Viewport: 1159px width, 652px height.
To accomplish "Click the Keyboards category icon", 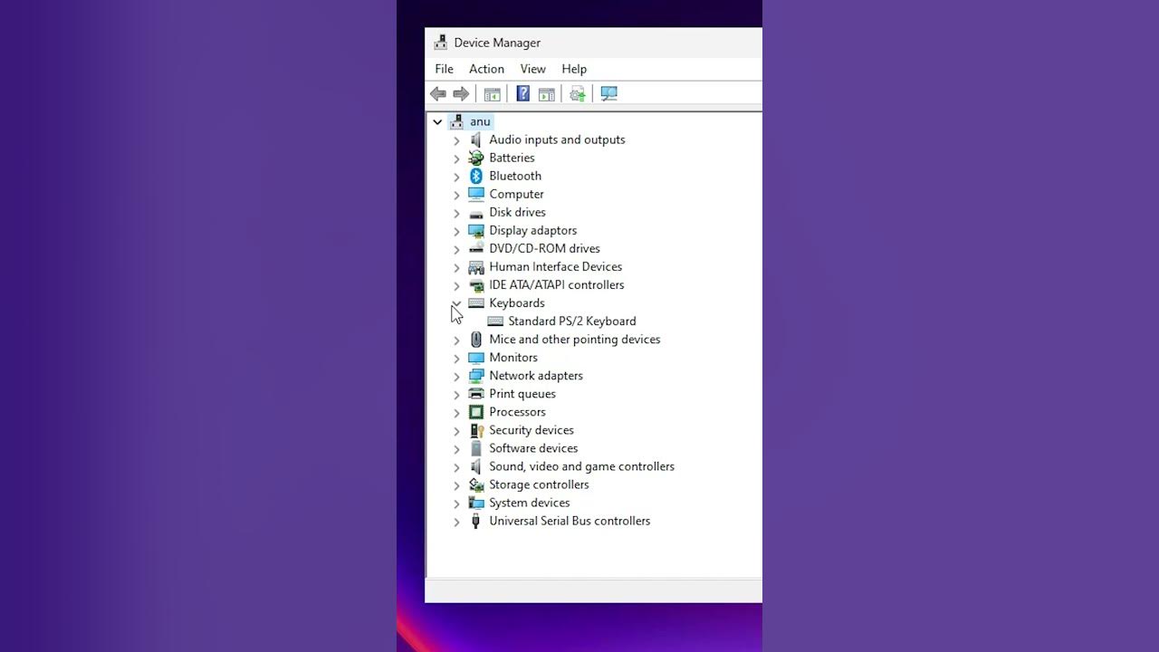I will tap(476, 303).
